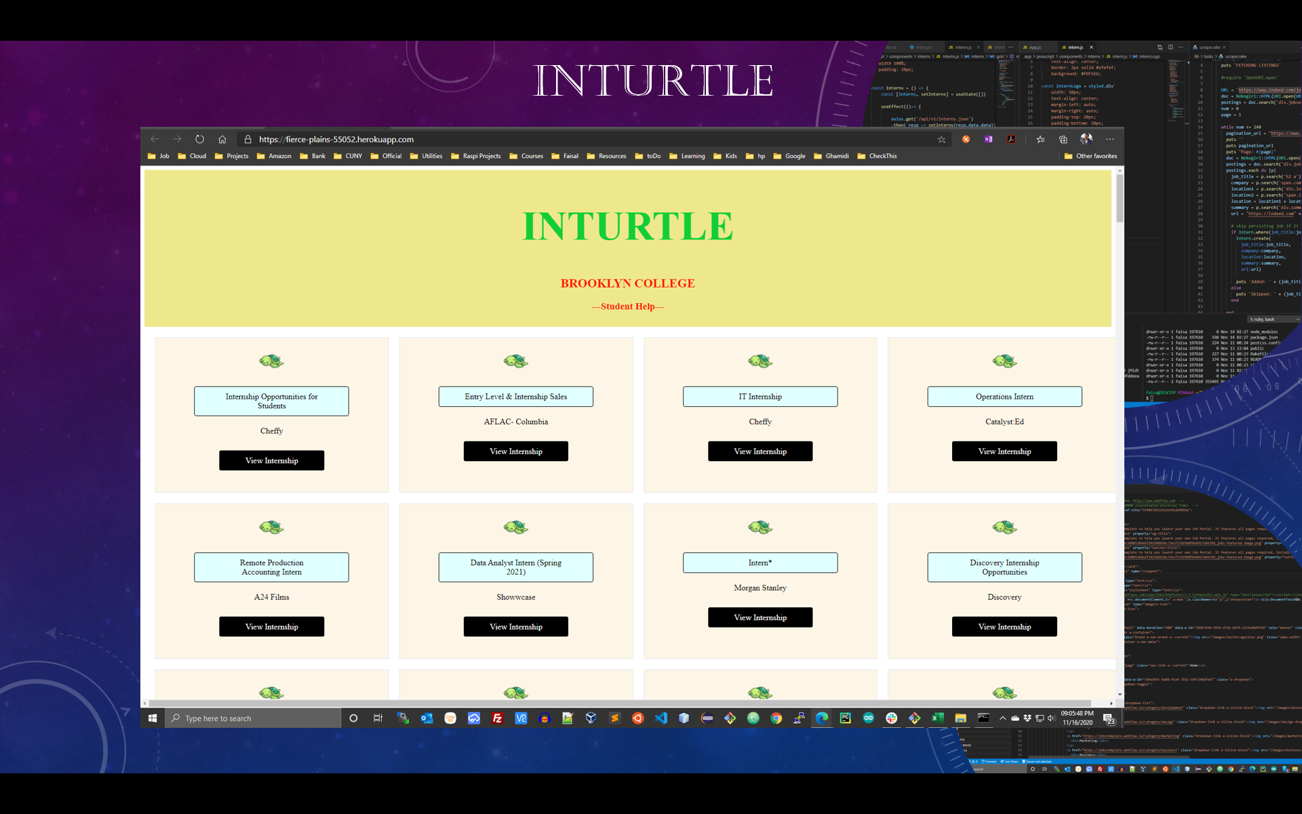Open the browser profile avatar
Viewport: 1302px width, 814px height.
tap(1086, 139)
